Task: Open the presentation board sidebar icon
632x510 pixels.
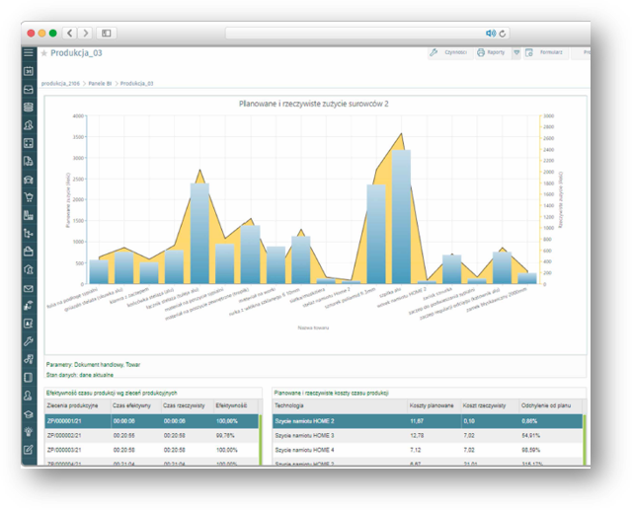Action: (x=29, y=324)
